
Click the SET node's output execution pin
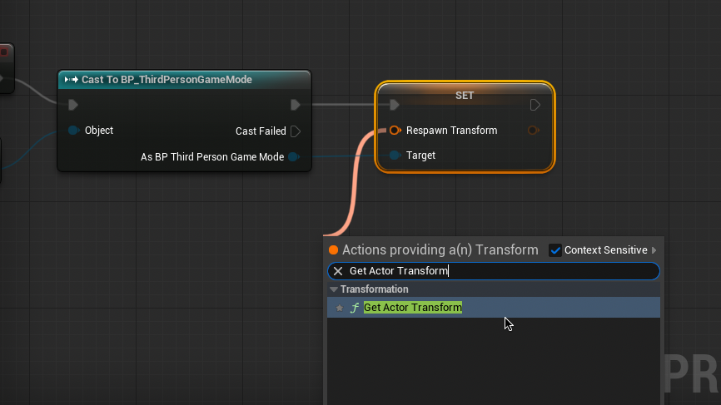[x=535, y=105]
